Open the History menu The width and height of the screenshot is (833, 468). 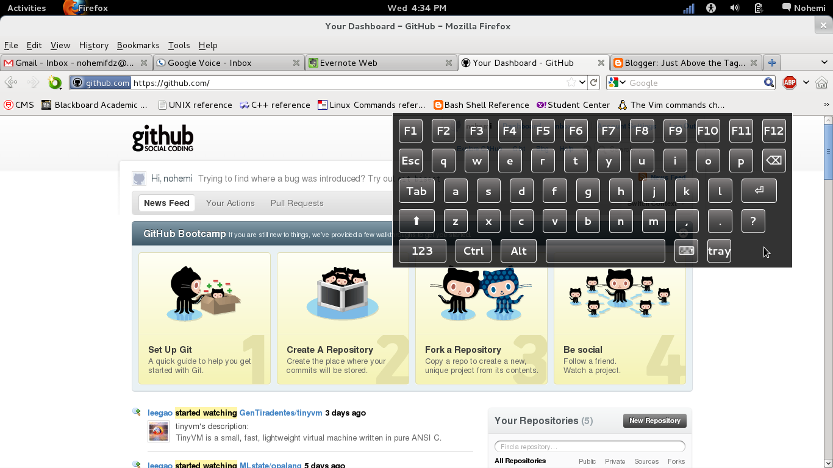coord(94,45)
